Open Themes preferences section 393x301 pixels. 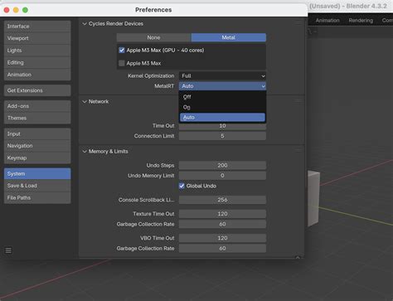point(37,118)
